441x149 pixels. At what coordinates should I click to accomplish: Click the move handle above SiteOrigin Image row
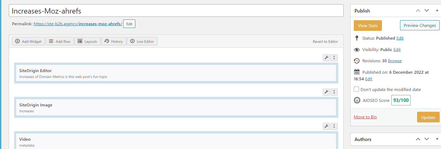pos(334,92)
